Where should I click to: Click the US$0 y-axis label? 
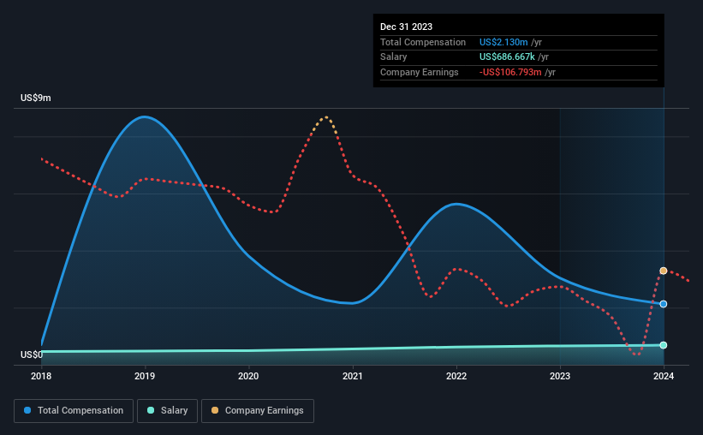coord(32,355)
